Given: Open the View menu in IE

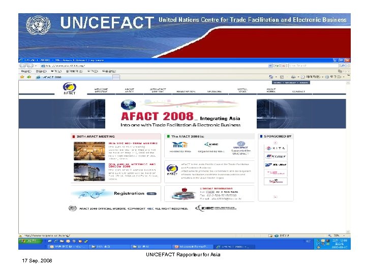Looking at the screenshot, I should (56, 72).
